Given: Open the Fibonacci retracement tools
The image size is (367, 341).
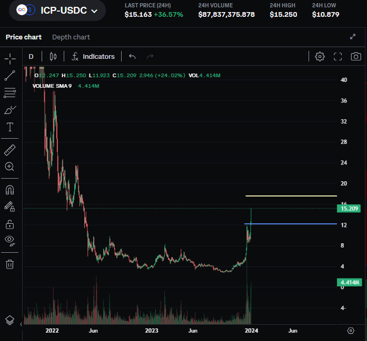Looking at the screenshot, I should 10,93.
